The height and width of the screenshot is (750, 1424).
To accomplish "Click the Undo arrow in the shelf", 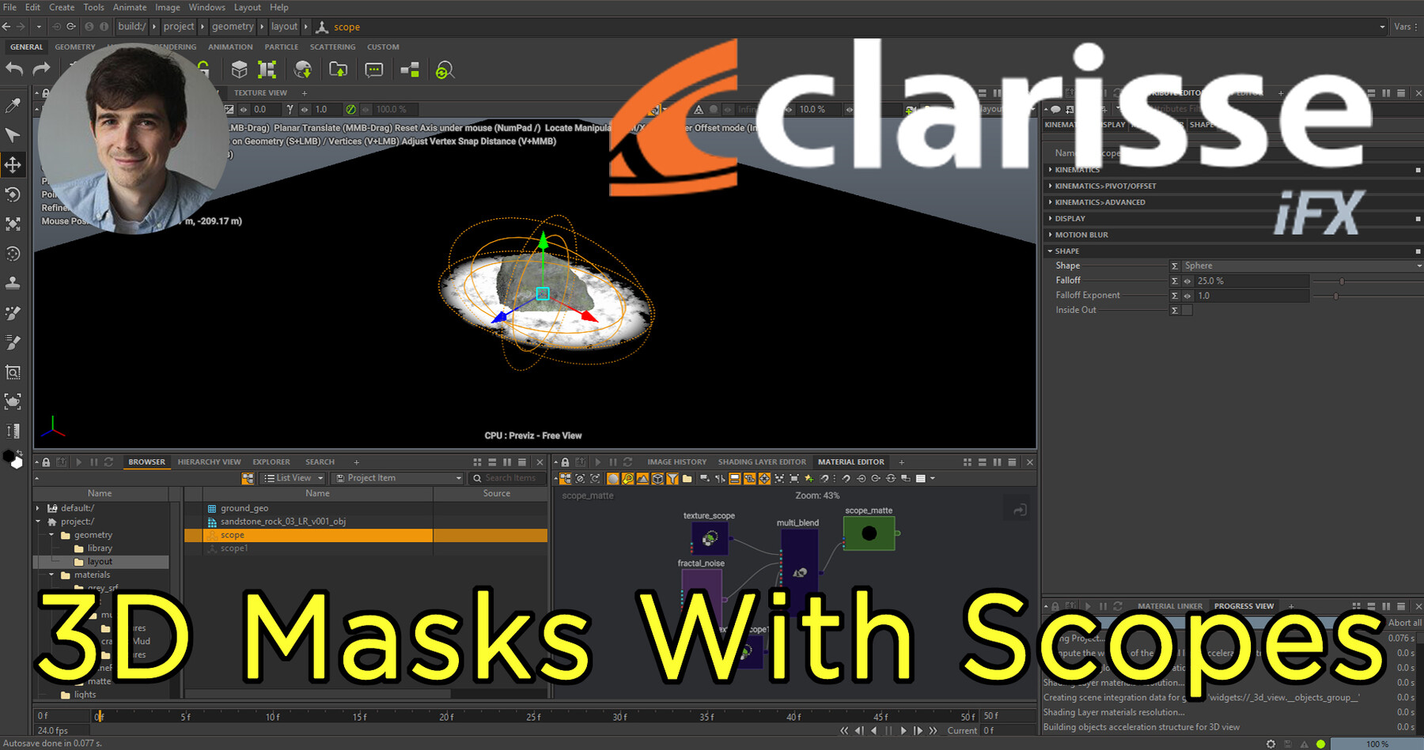I will [x=14, y=70].
